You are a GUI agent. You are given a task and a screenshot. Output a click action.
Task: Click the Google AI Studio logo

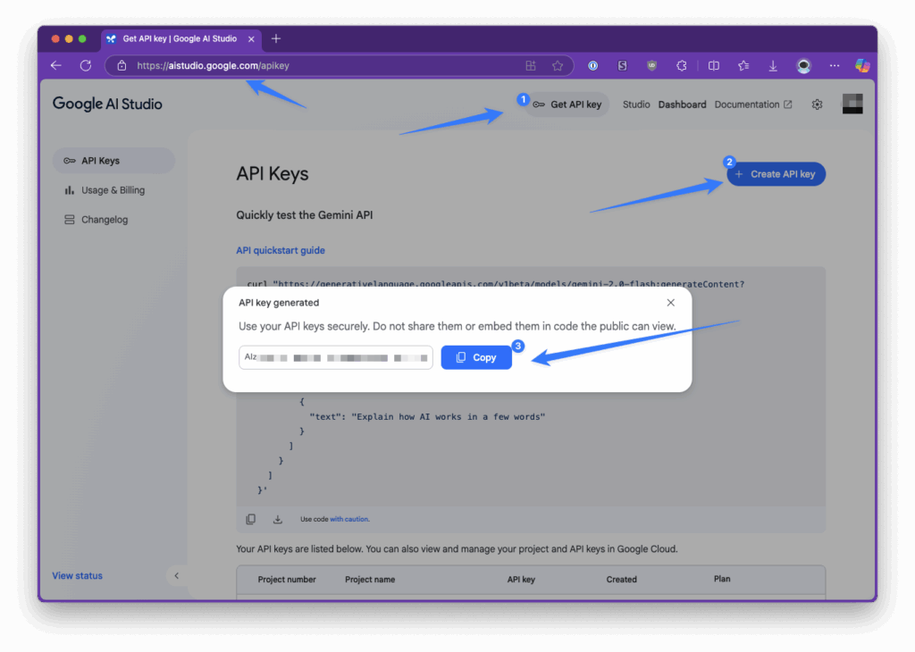click(107, 104)
